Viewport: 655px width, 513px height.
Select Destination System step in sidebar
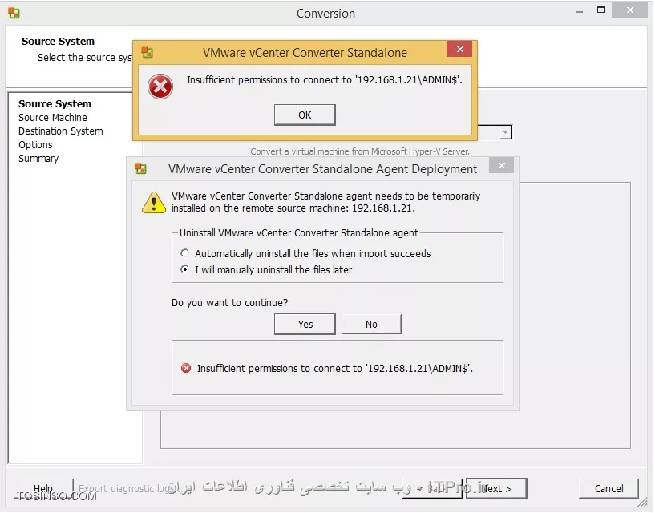[61, 131]
